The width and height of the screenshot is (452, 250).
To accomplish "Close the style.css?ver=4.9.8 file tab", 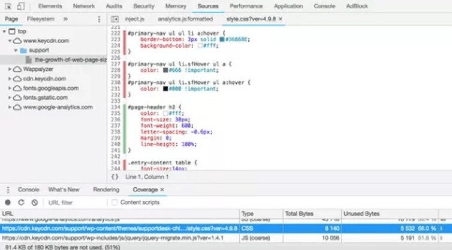I will pyautogui.click(x=281, y=19).
